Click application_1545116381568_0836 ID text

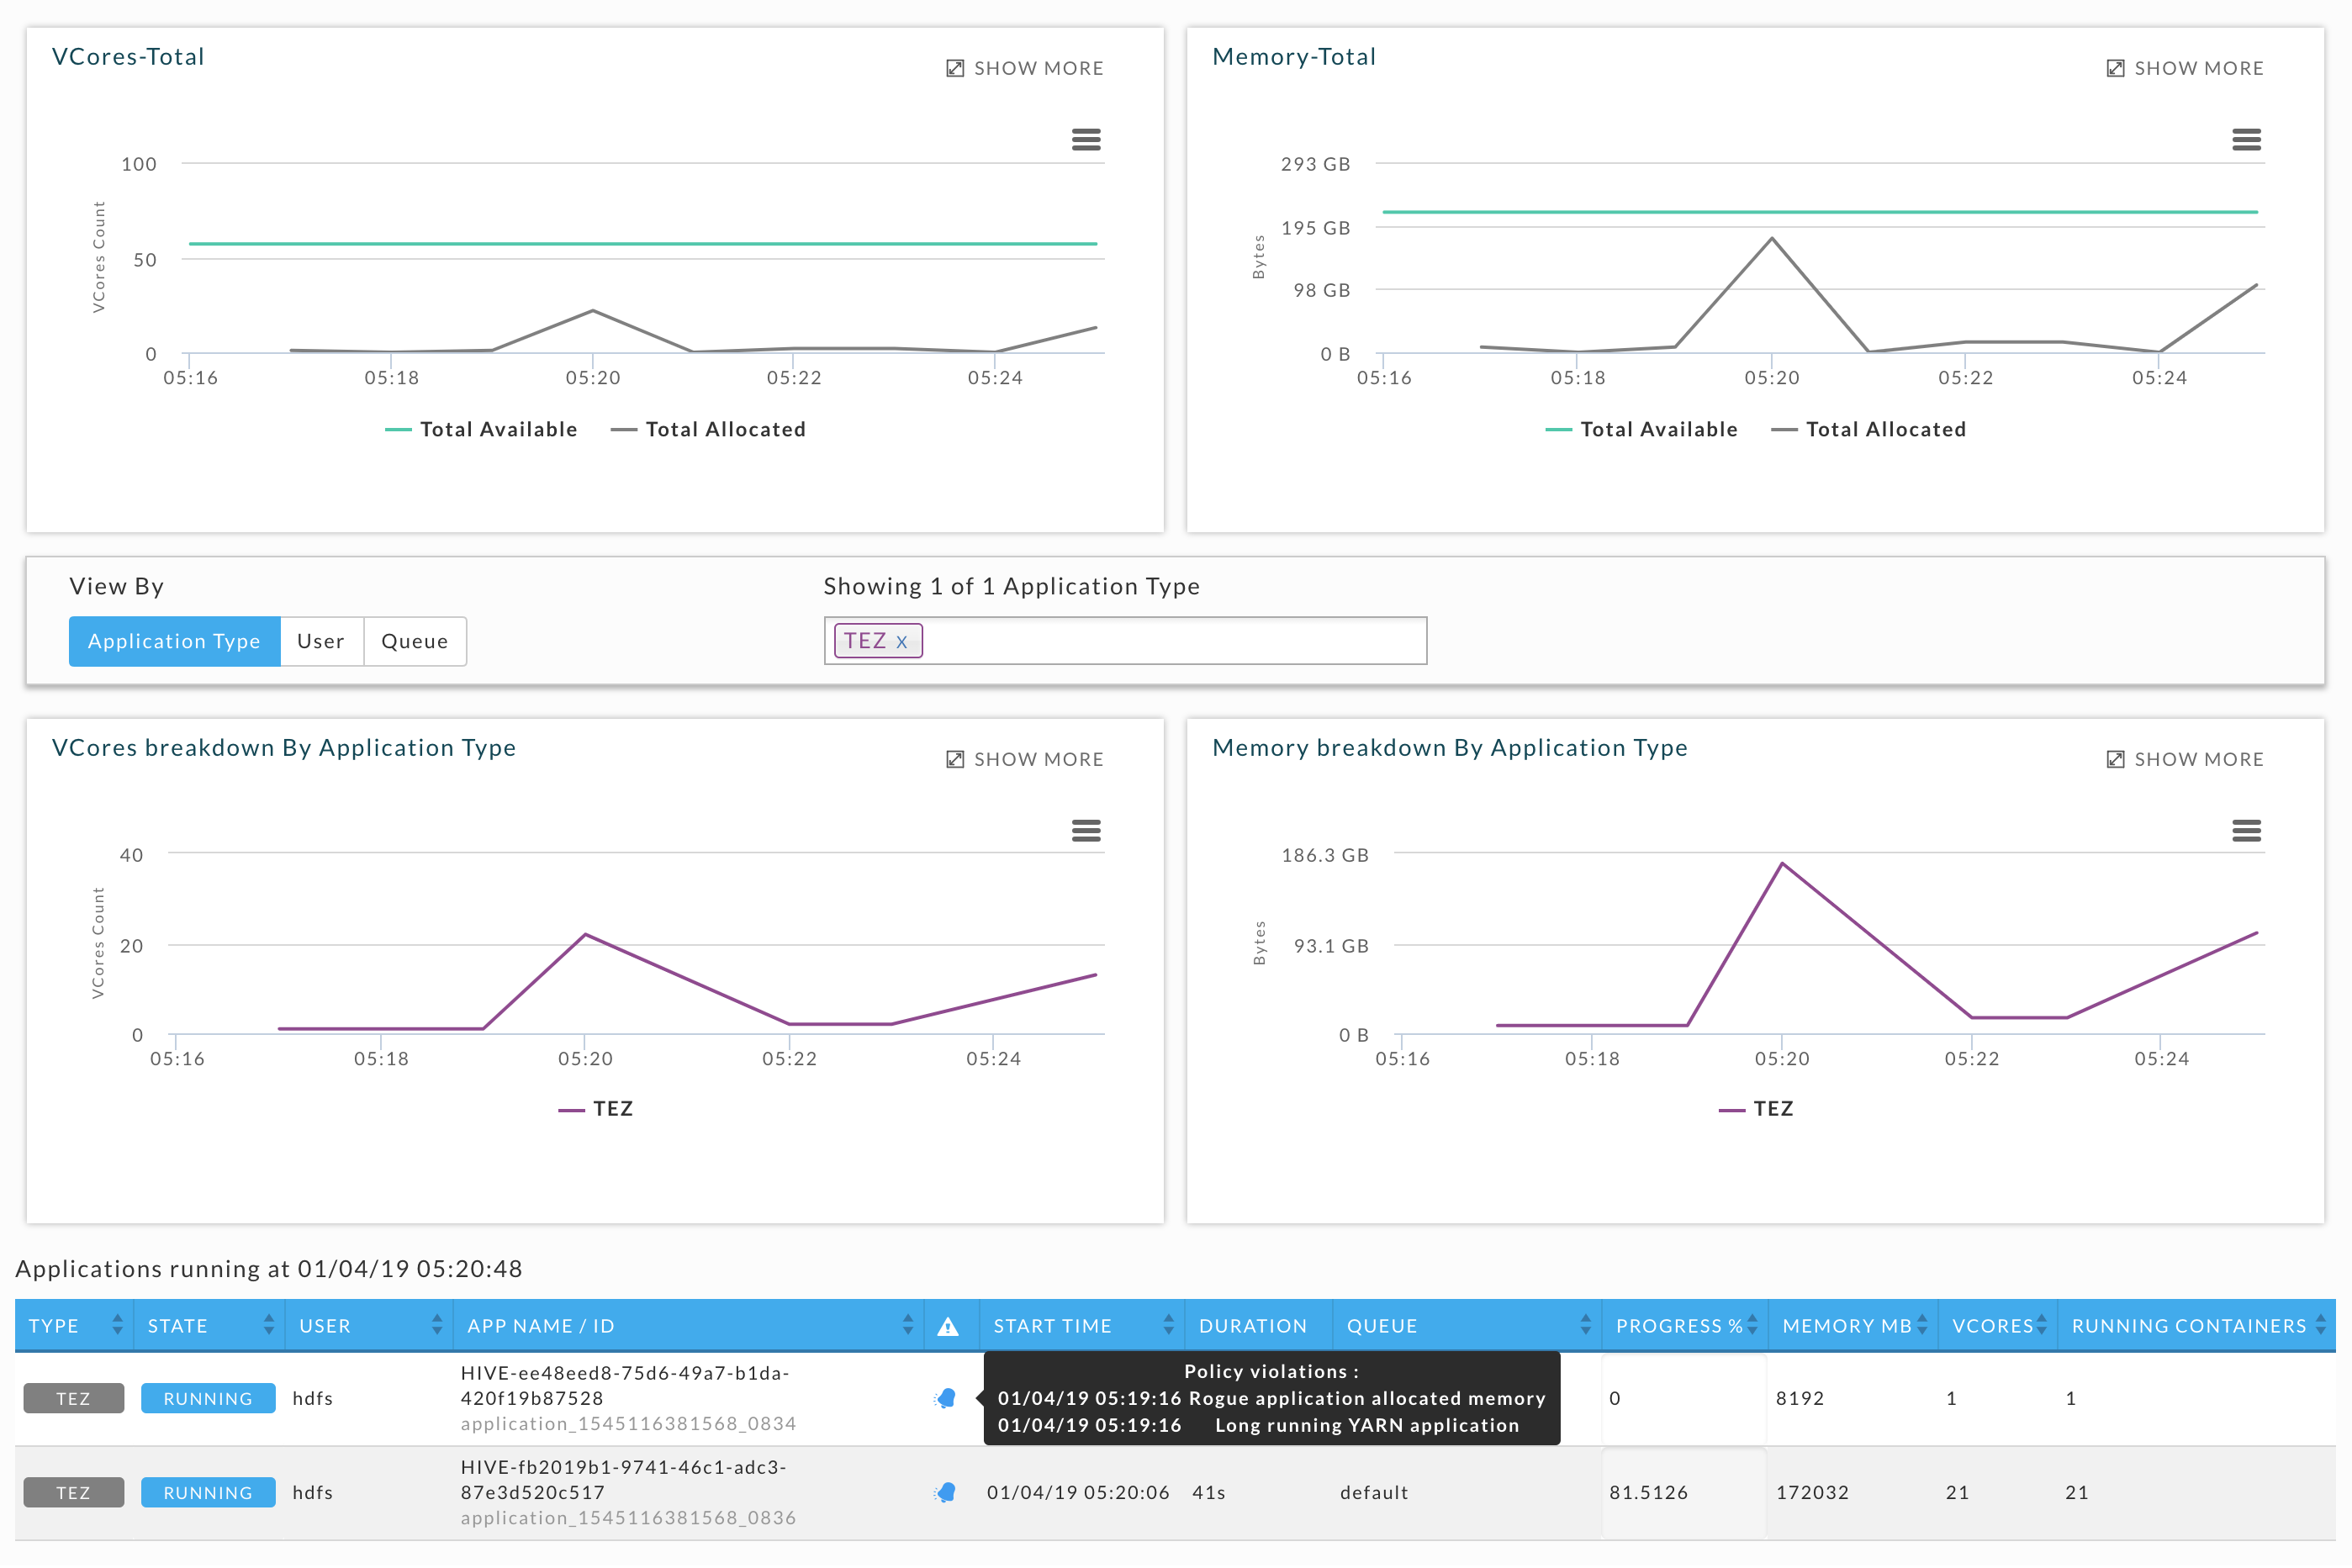pos(628,1518)
